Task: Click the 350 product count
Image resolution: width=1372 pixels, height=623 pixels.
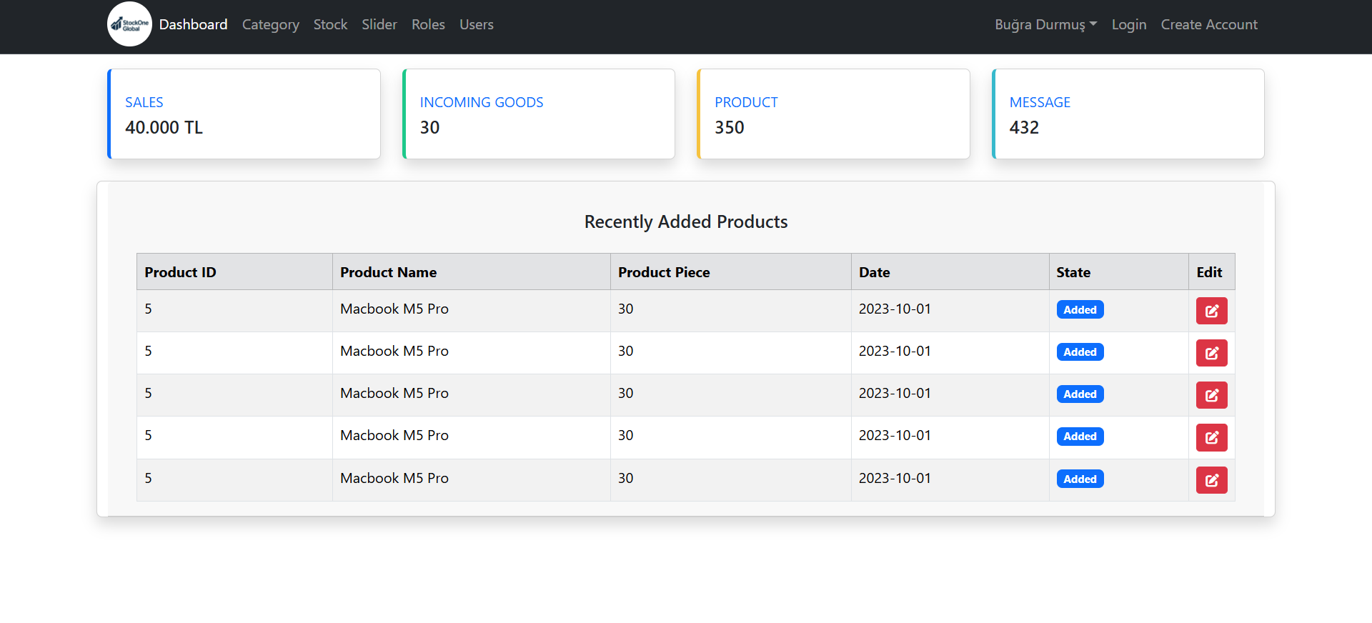Action: point(730,127)
